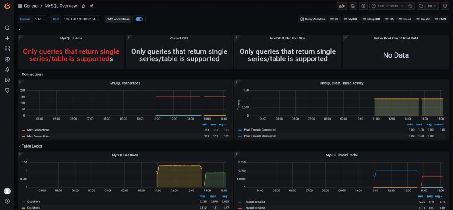Cycle view mode with monitor icon

pyautogui.click(x=445, y=6)
